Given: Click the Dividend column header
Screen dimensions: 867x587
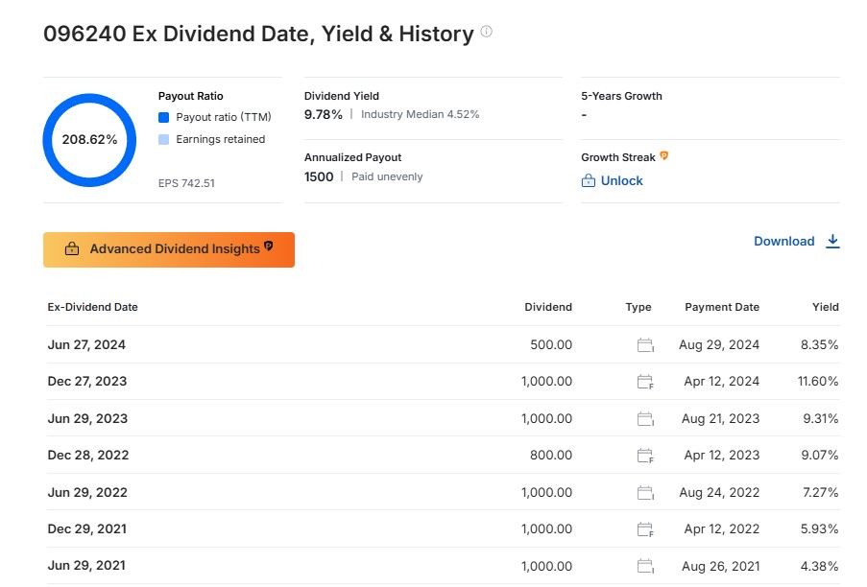Looking at the screenshot, I should click(x=548, y=307).
